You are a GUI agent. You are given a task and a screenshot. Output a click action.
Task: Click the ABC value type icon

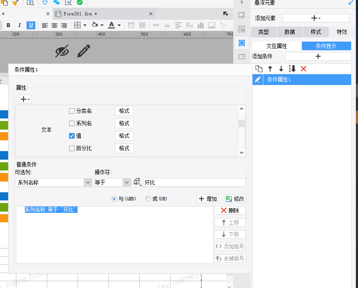click(137, 182)
